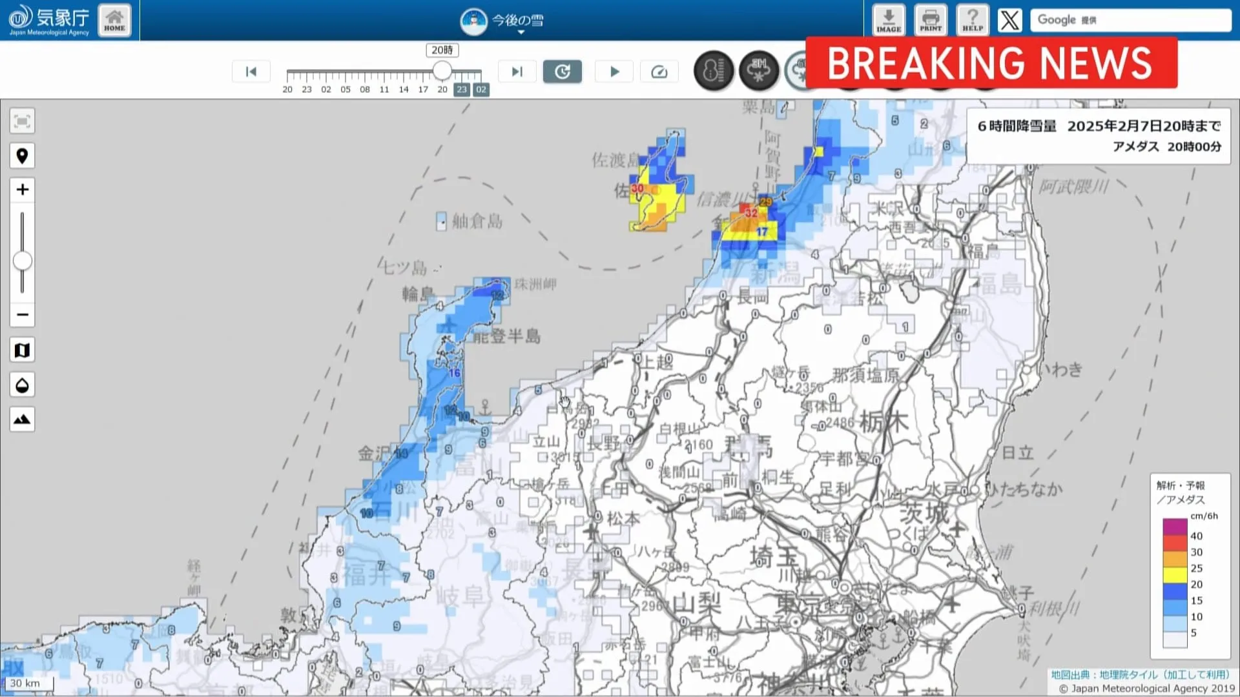Start animation with the play button
The height and width of the screenshot is (697, 1240).
click(614, 72)
